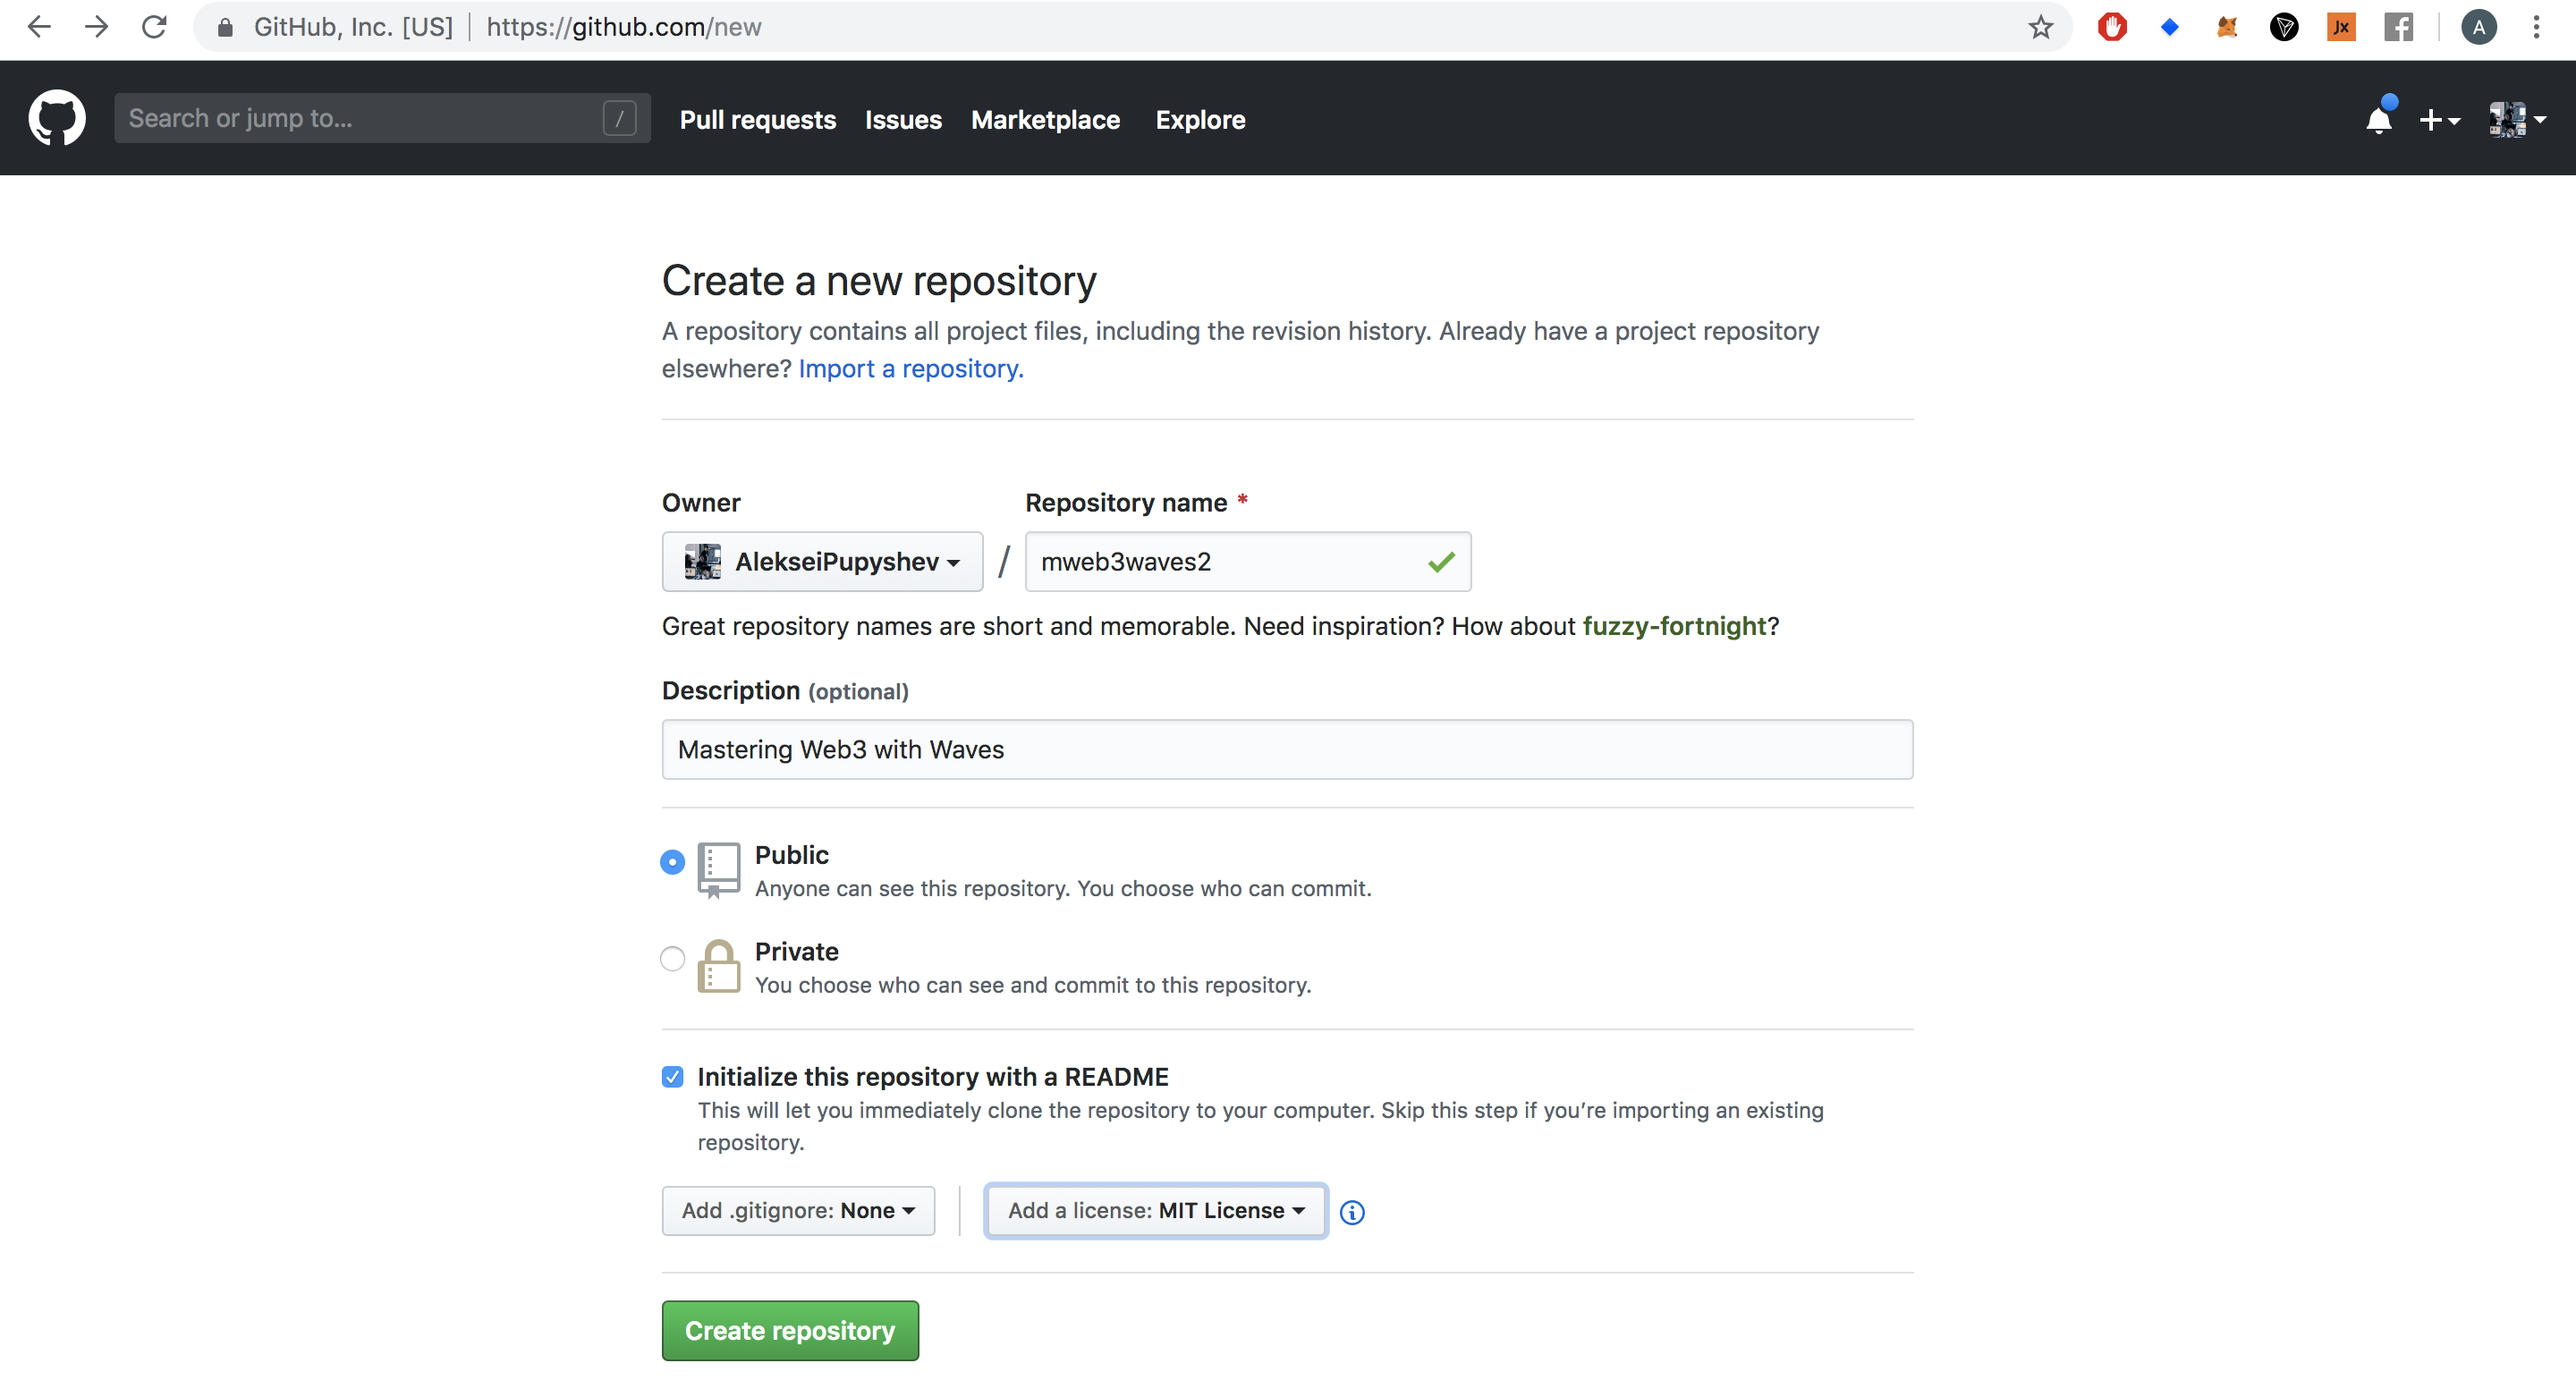Click the GitHub Octocat logo
The image size is (2576, 1397).
point(57,118)
